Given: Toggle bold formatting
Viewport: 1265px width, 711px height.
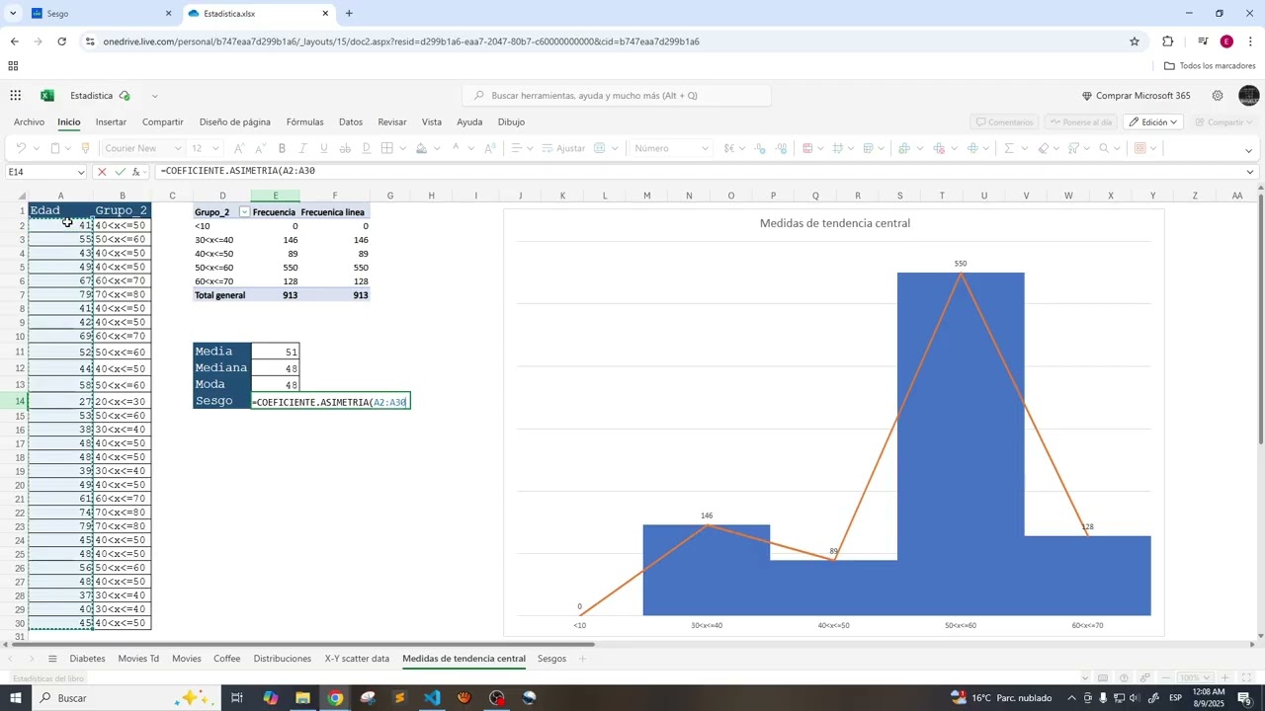Looking at the screenshot, I should point(282,148).
